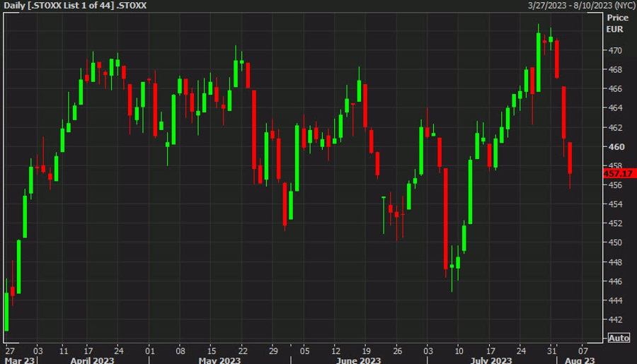Viewport: 637px width, 364px height.
Task: Click the 'April 2023' month label
Action: coord(92,360)
